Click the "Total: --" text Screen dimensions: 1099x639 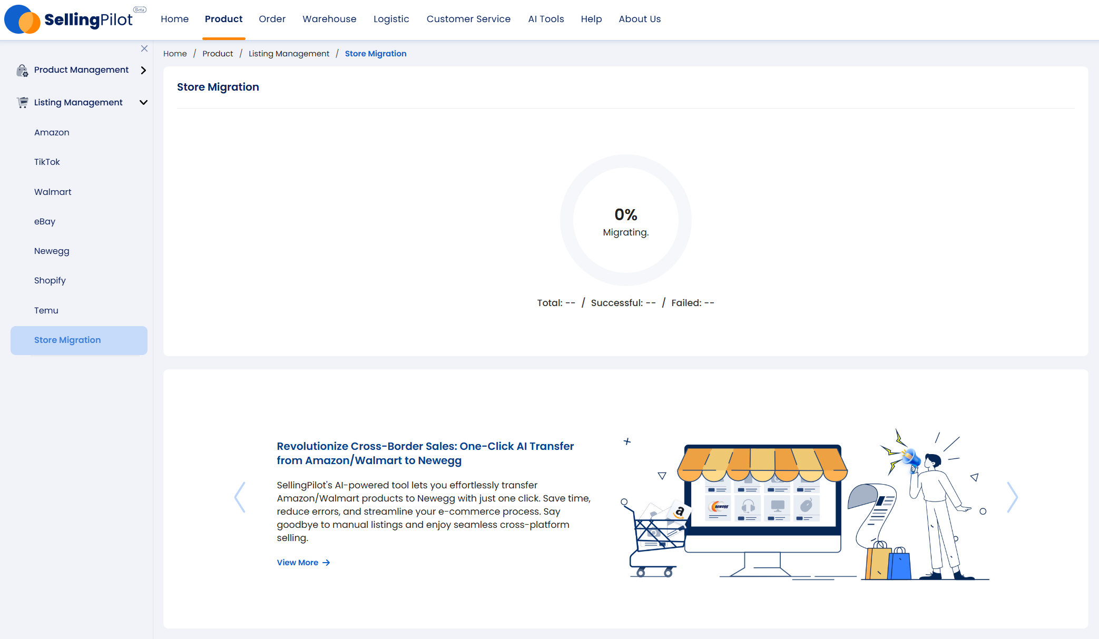pos(556,303)
